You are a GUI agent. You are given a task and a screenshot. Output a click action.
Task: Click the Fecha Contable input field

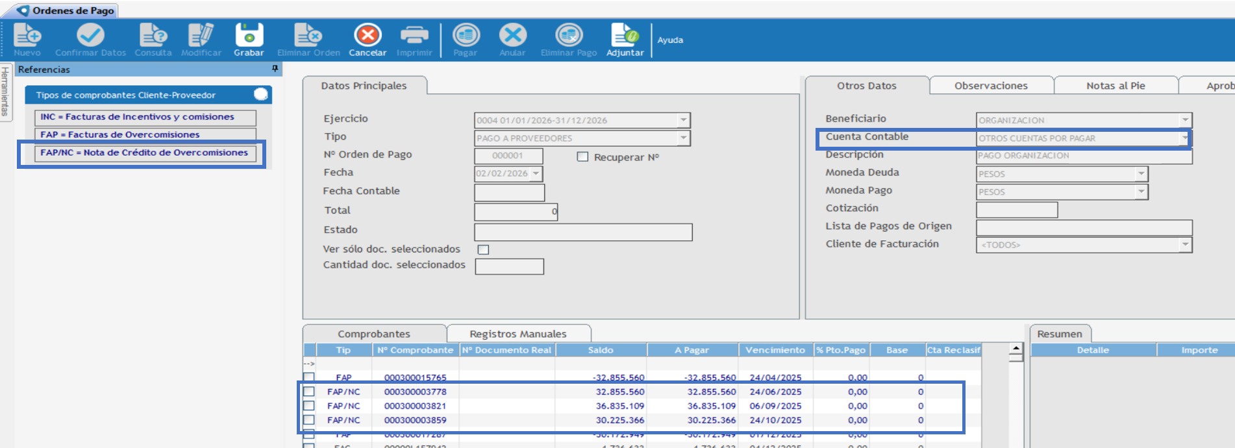coord(509,193)
